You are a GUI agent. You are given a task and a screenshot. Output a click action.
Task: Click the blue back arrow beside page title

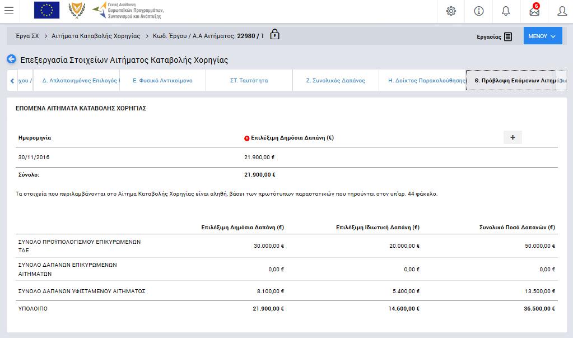coord(11,59)
